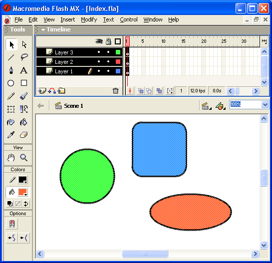The height and width of the screenshot is (263, 272).
Task: Add a motion guide layer
Action: (x=52, y=90)
